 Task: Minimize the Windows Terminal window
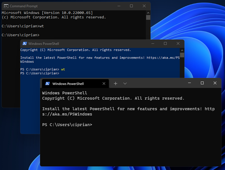(190, 83)
